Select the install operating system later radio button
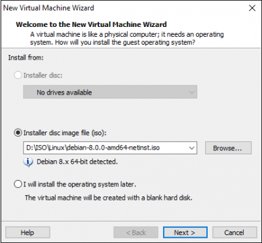The width and height of the screenshot is (262, 243). 18,184
